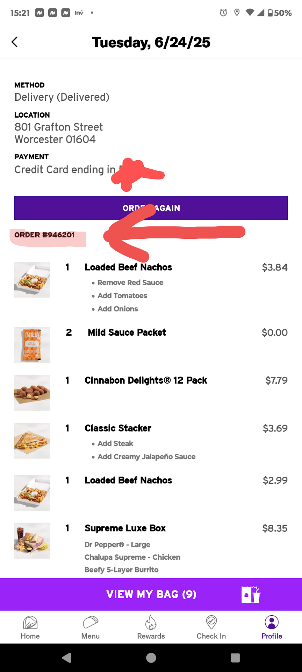Image resolution: width=302 pixels, height=672 pixels.
Task: Tap the bag icon on purple bar
Action: coord(251,594)
